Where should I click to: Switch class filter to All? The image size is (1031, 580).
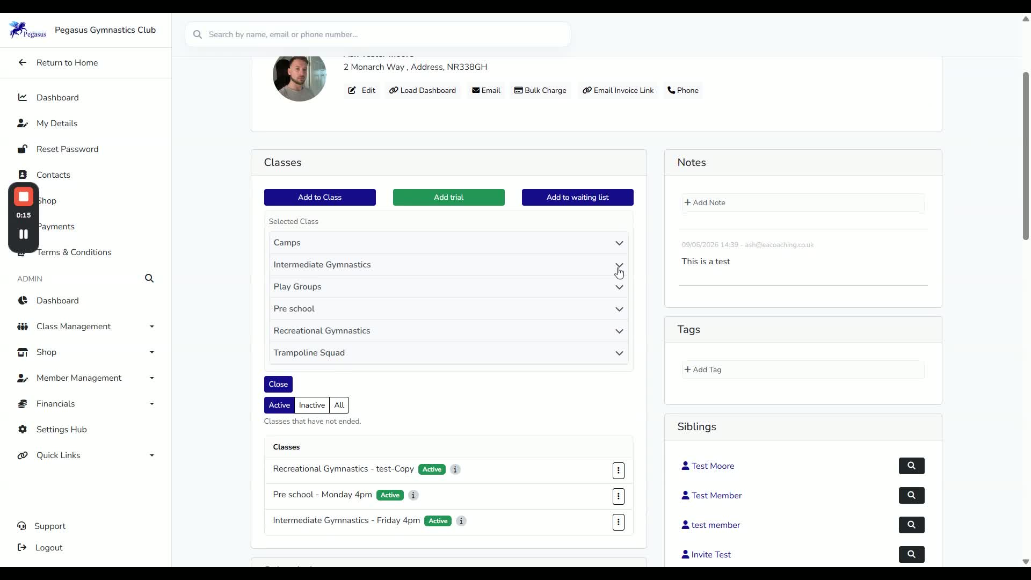pos(339,405)
